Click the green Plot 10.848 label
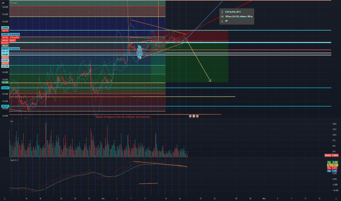The image size is (341, 201). (x=333, y=162)
